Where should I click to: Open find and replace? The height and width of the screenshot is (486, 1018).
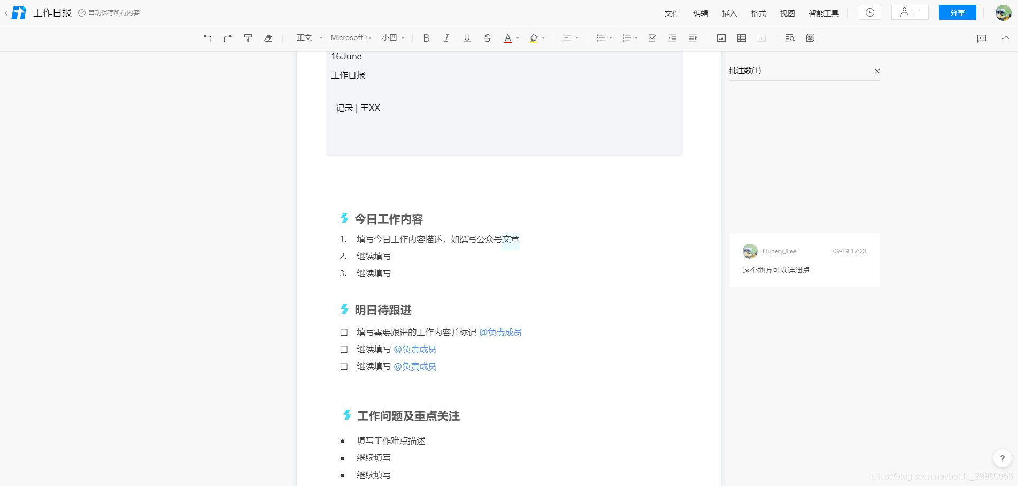(790, 38)
